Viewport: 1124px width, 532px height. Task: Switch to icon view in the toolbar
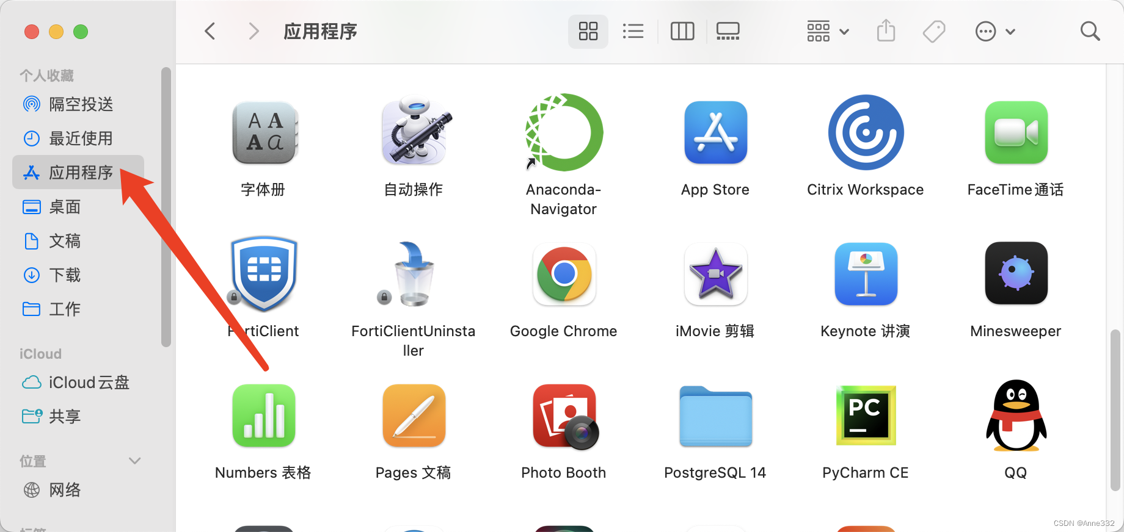click(588, 31)
